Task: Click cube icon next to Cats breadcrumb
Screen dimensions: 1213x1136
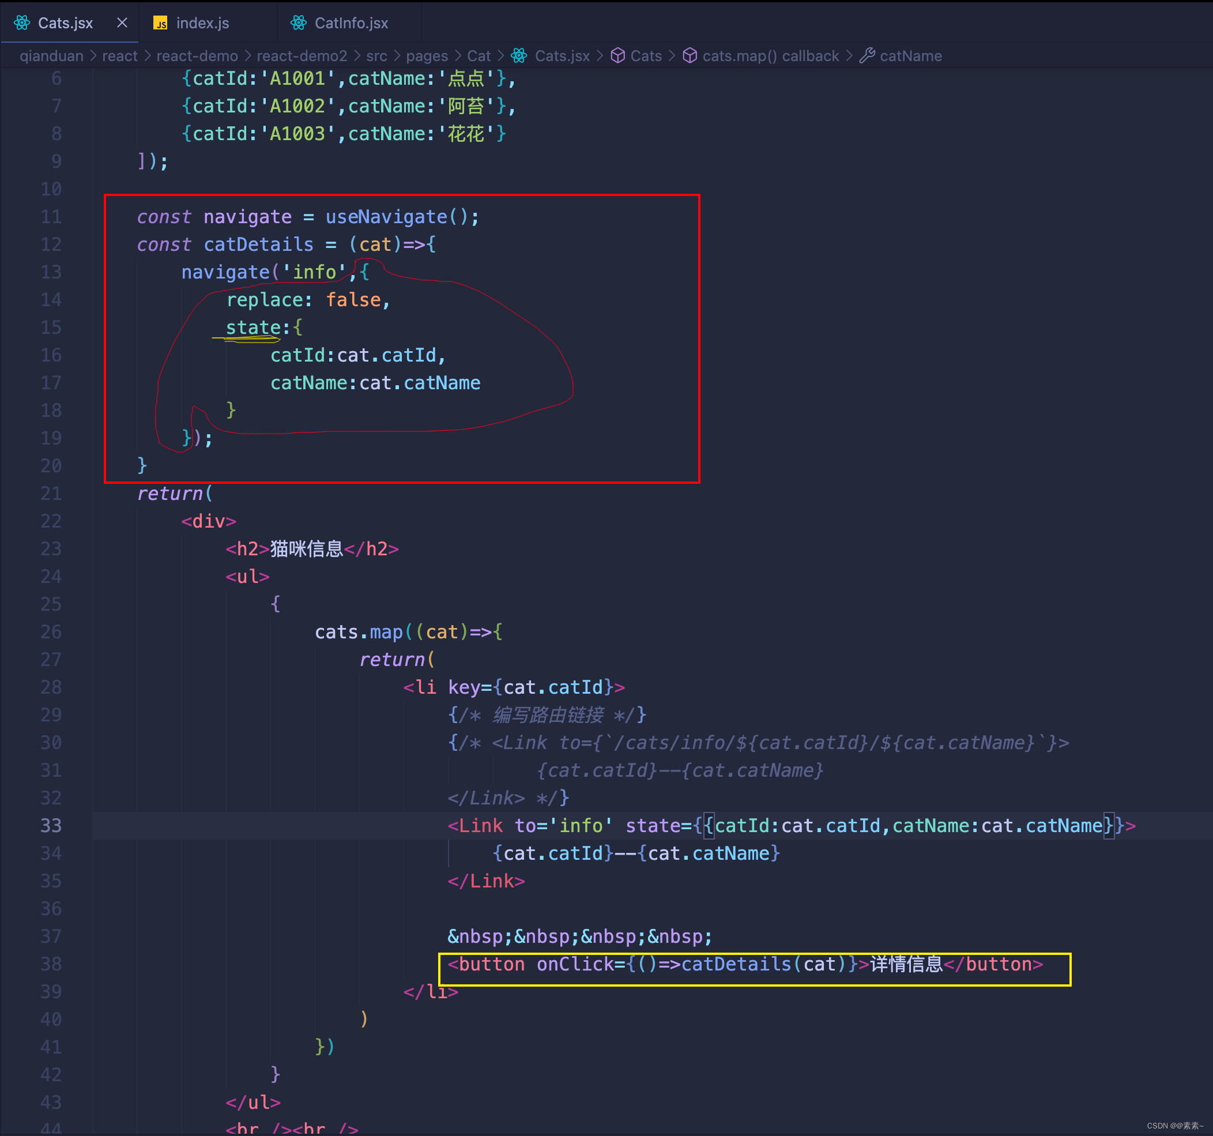Action: [x=617, y=56]
